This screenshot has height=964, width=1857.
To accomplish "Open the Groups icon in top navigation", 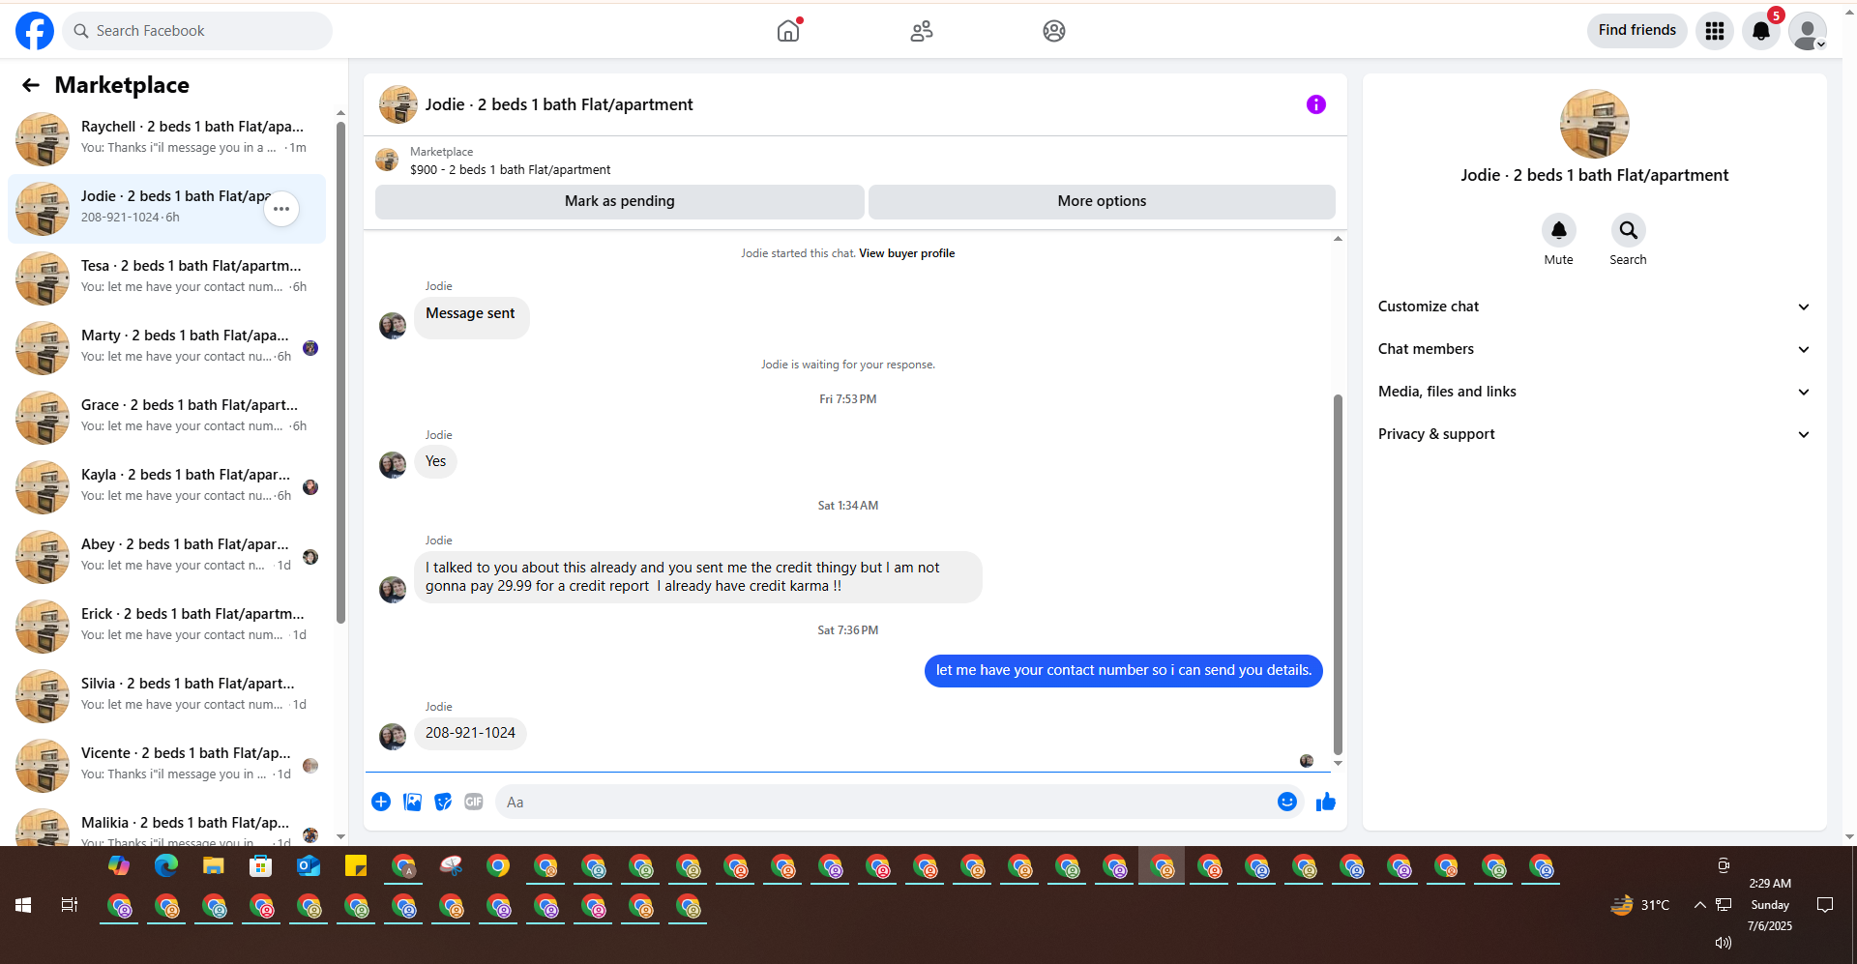I will (1054, 31).
